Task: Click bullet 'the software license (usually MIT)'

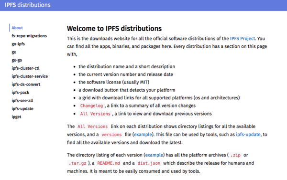Action: coord(114,82)
